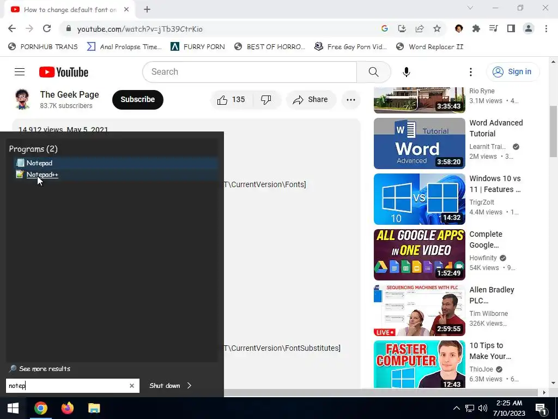Bookmark this page with the star icon

point(437,29)
